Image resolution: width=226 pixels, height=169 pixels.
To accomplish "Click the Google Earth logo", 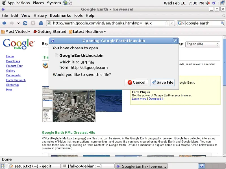I will pyautogui.click(x=18, y=44).
